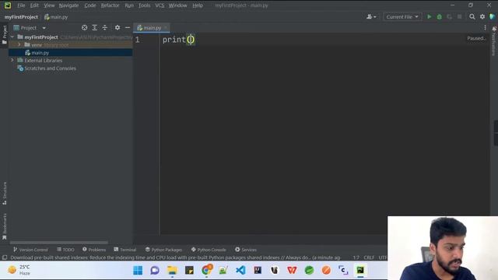Open Problems tool window
Screen dimensions: 498x280
pos(94,250)
